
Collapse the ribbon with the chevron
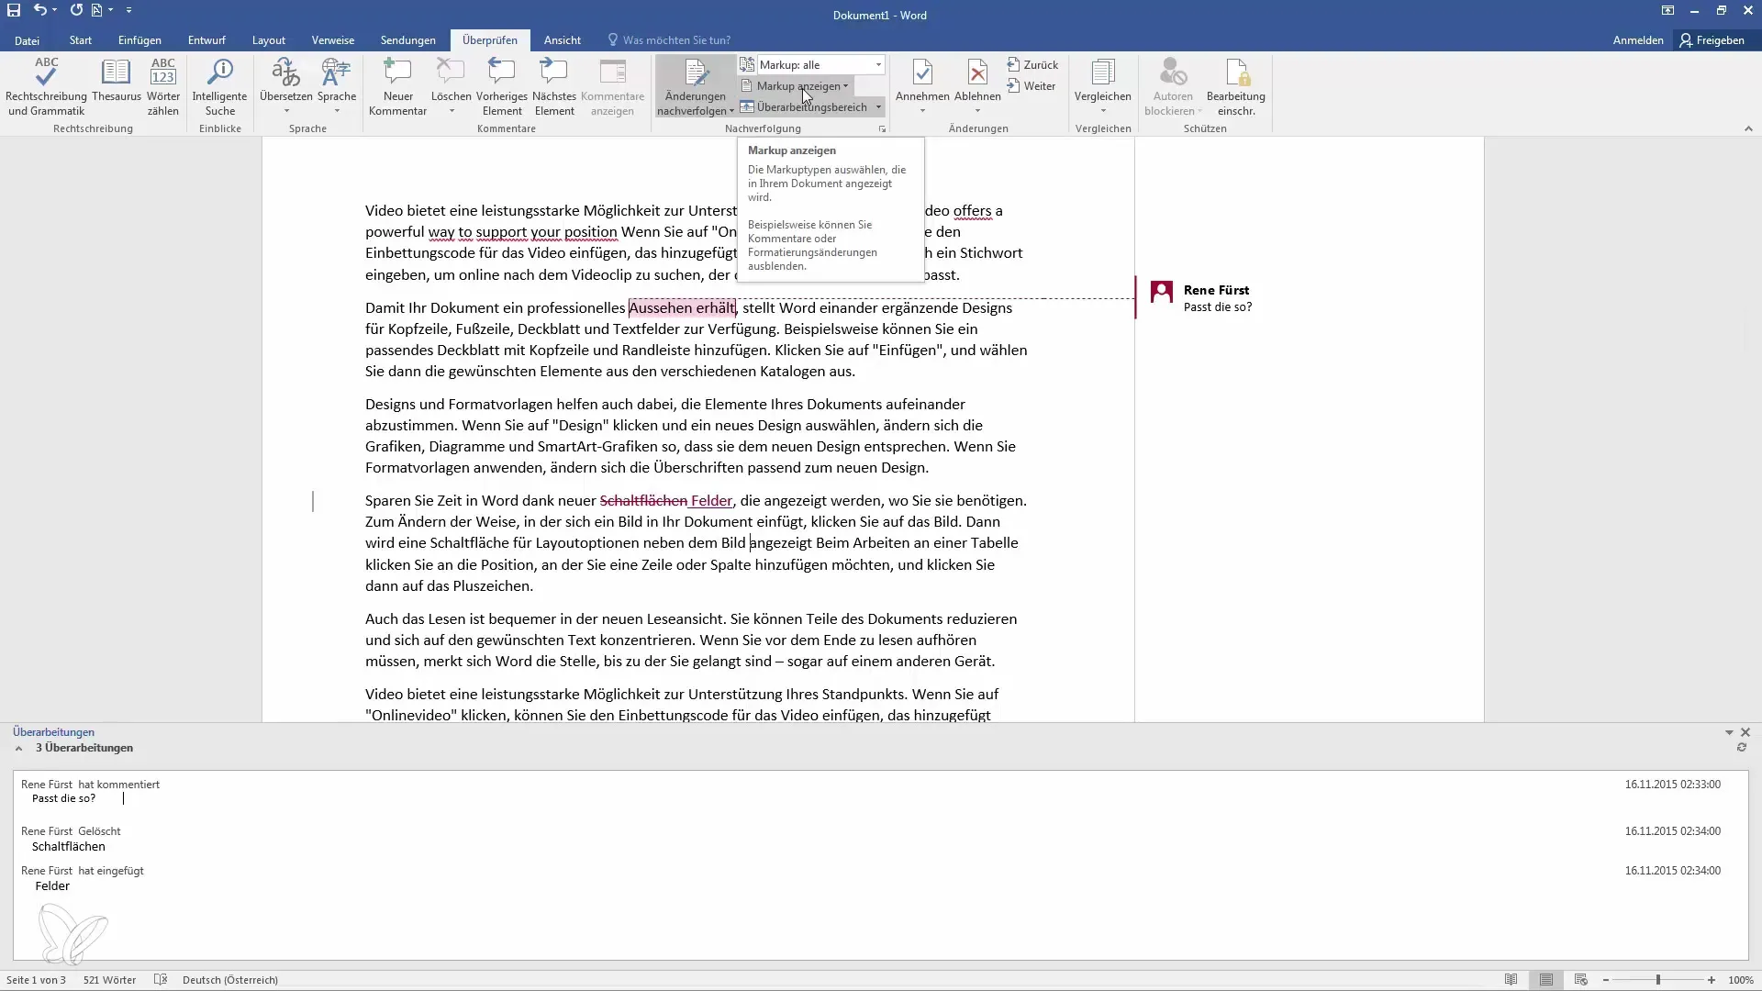click(x=1748, y=128)
